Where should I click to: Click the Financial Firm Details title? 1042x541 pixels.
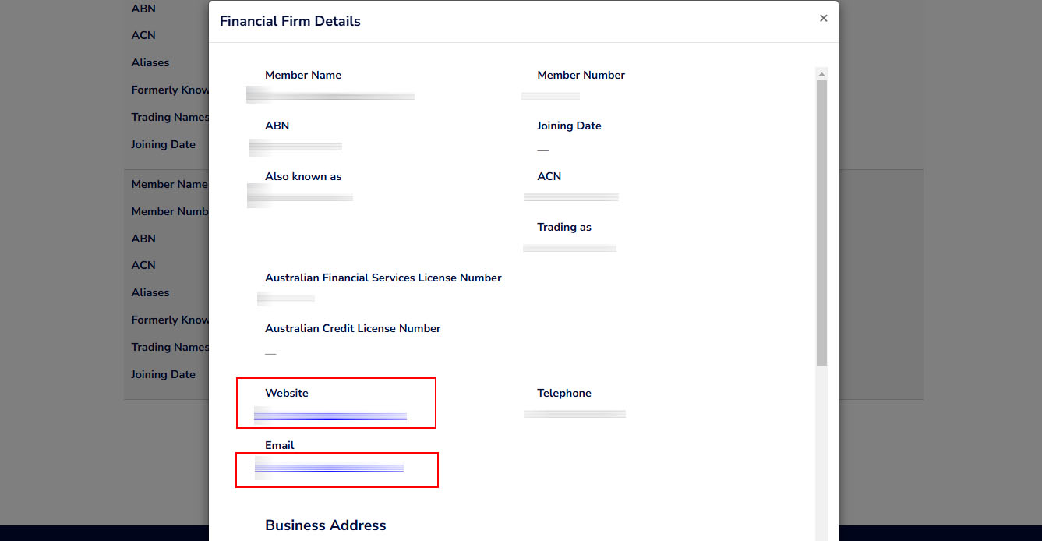click(290, 21)
